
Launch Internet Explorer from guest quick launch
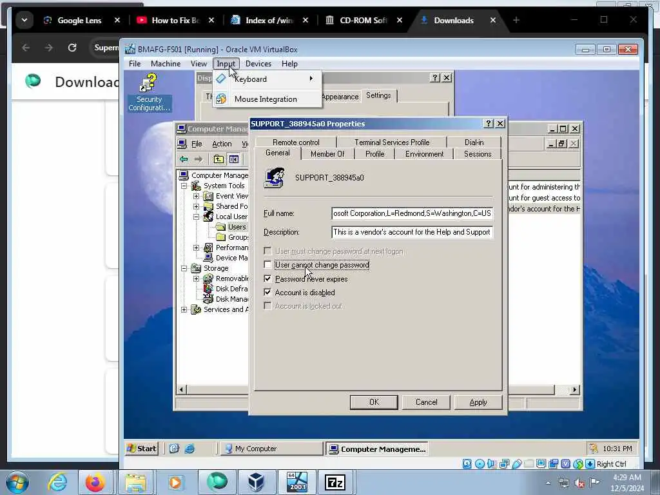click(x=189, y=449)
